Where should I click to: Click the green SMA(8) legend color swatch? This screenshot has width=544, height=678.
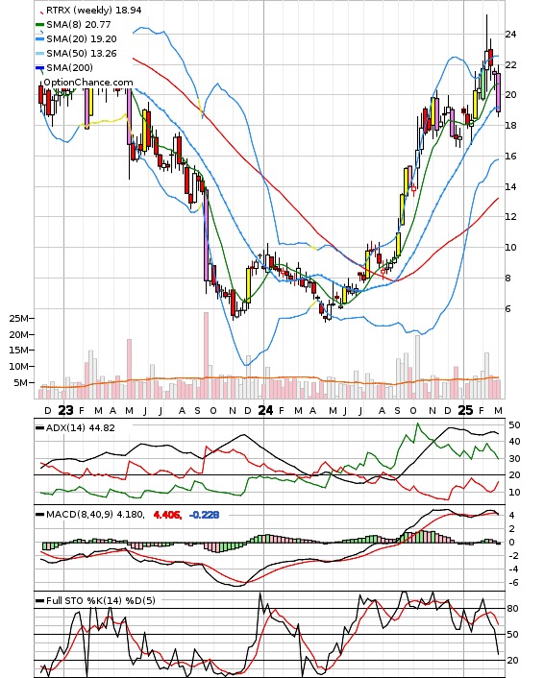point(39,25)
